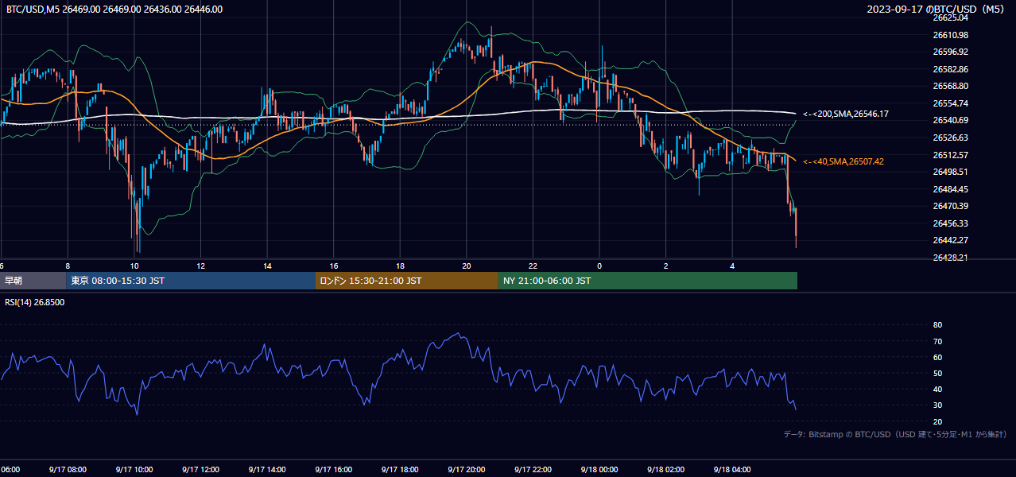Click the Tokyo 08:00-15:30 JST session bar
The image size is (1016, 477).
click(x=191, y=281)
